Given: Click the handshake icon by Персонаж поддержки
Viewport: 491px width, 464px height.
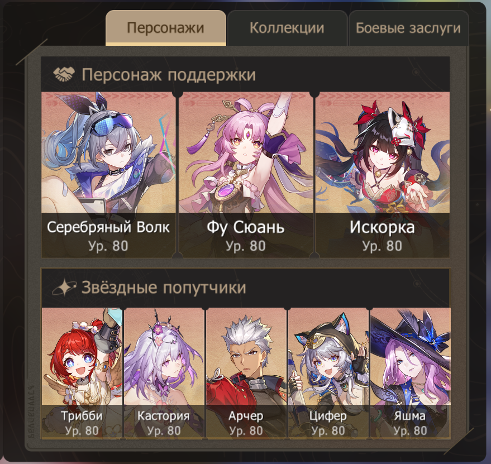Looking at the screenshot, I should [64, 74].
